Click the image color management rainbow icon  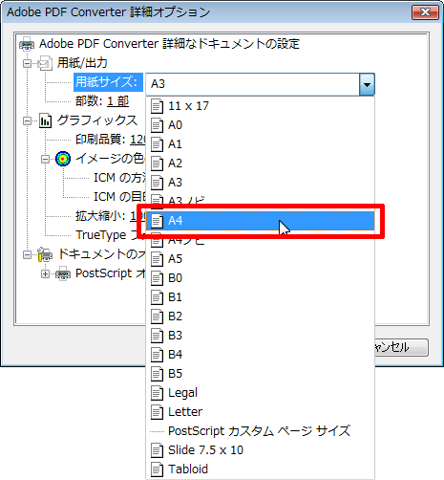(x=63, y=159)
